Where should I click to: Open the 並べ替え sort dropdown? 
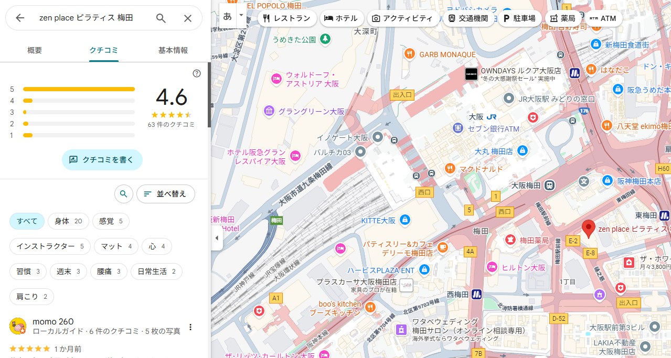coord(165,194)
